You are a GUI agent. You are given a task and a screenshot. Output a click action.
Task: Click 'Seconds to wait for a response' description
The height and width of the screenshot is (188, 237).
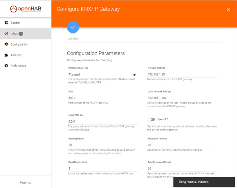tap(175, 150)
